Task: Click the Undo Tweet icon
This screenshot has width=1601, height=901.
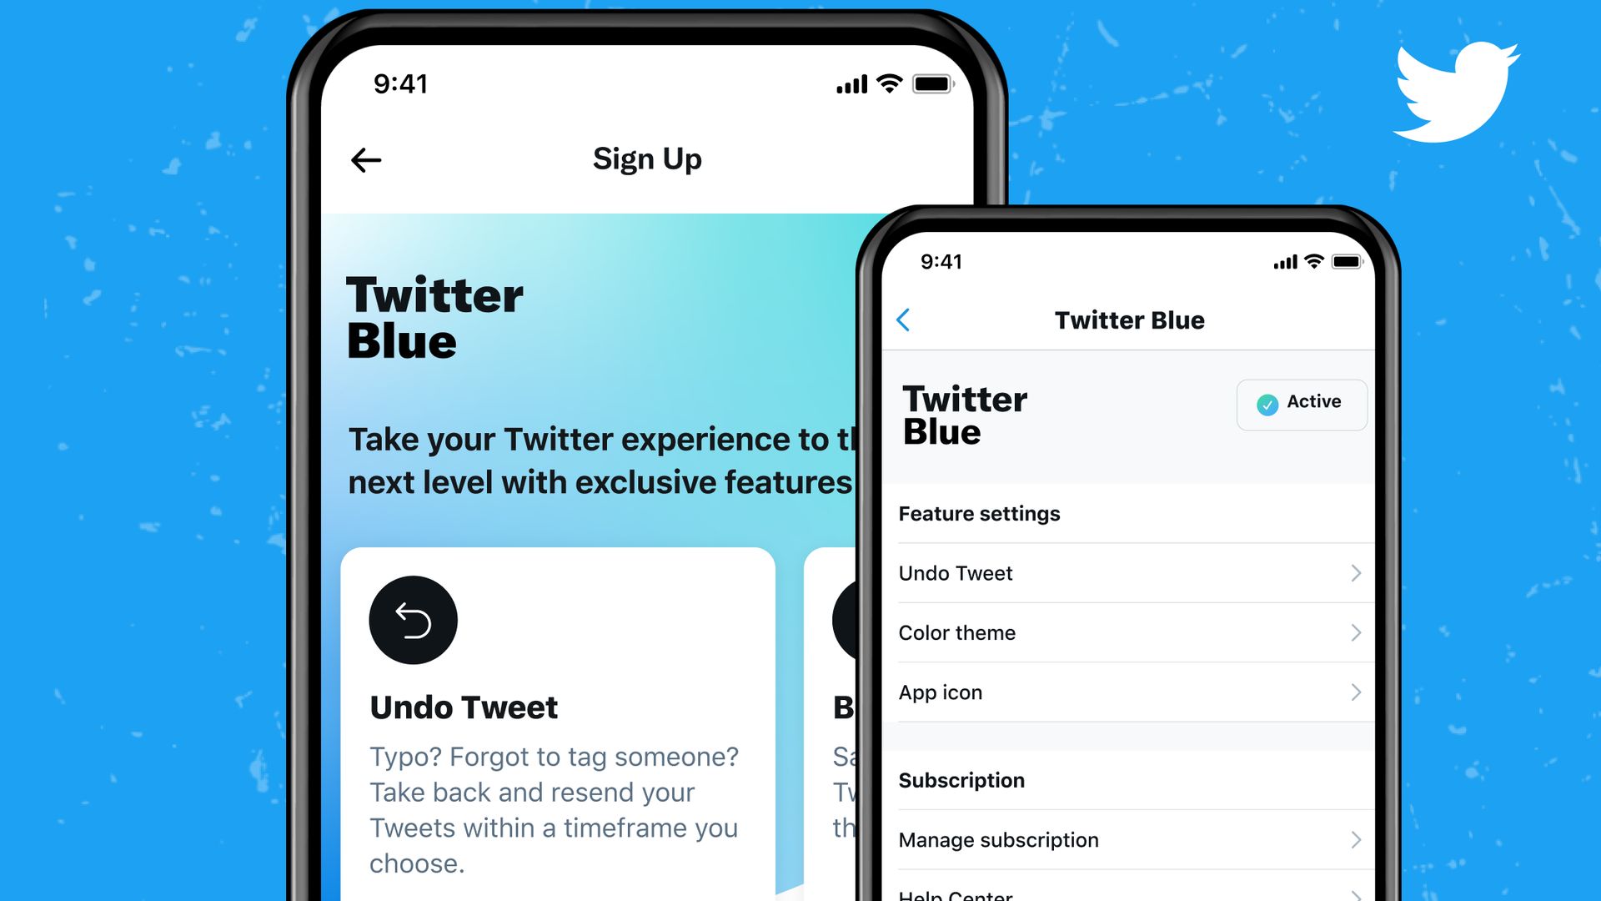Action: [413, 618]
